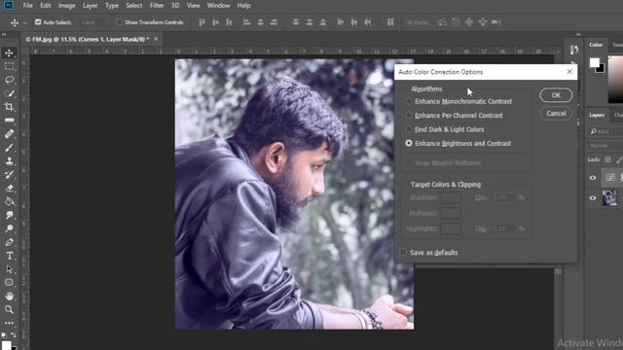Open the History panel icon
The image size is (623, 350).
tap(573, 50)
